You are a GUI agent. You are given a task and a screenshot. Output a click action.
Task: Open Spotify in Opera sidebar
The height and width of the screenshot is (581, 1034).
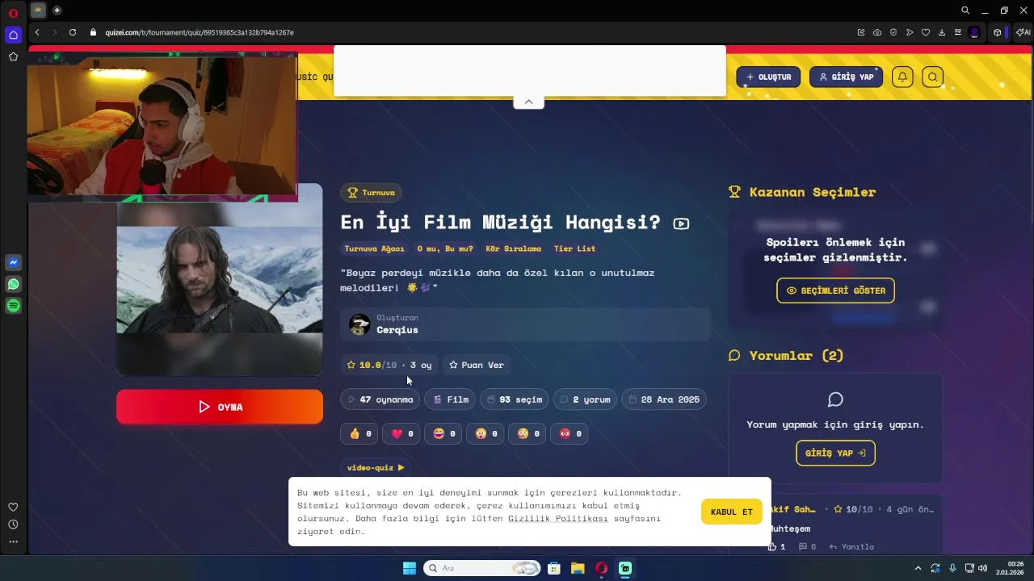tap(13, 306)
